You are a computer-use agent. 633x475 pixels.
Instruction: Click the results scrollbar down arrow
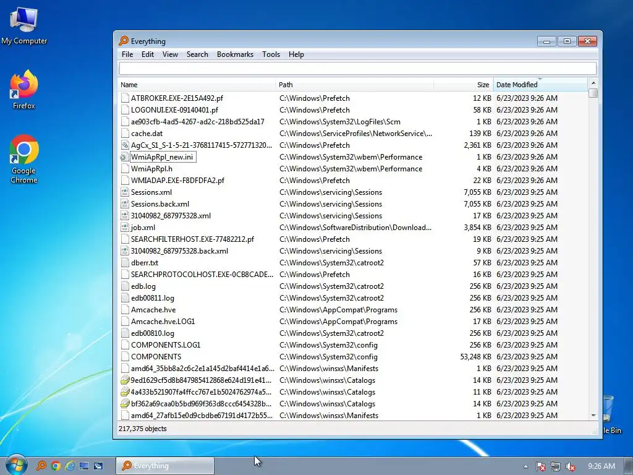pyautogui.click(x=593, y=415)
